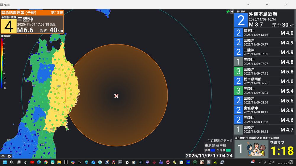Open the taskbar clock and date

point(285,162)
